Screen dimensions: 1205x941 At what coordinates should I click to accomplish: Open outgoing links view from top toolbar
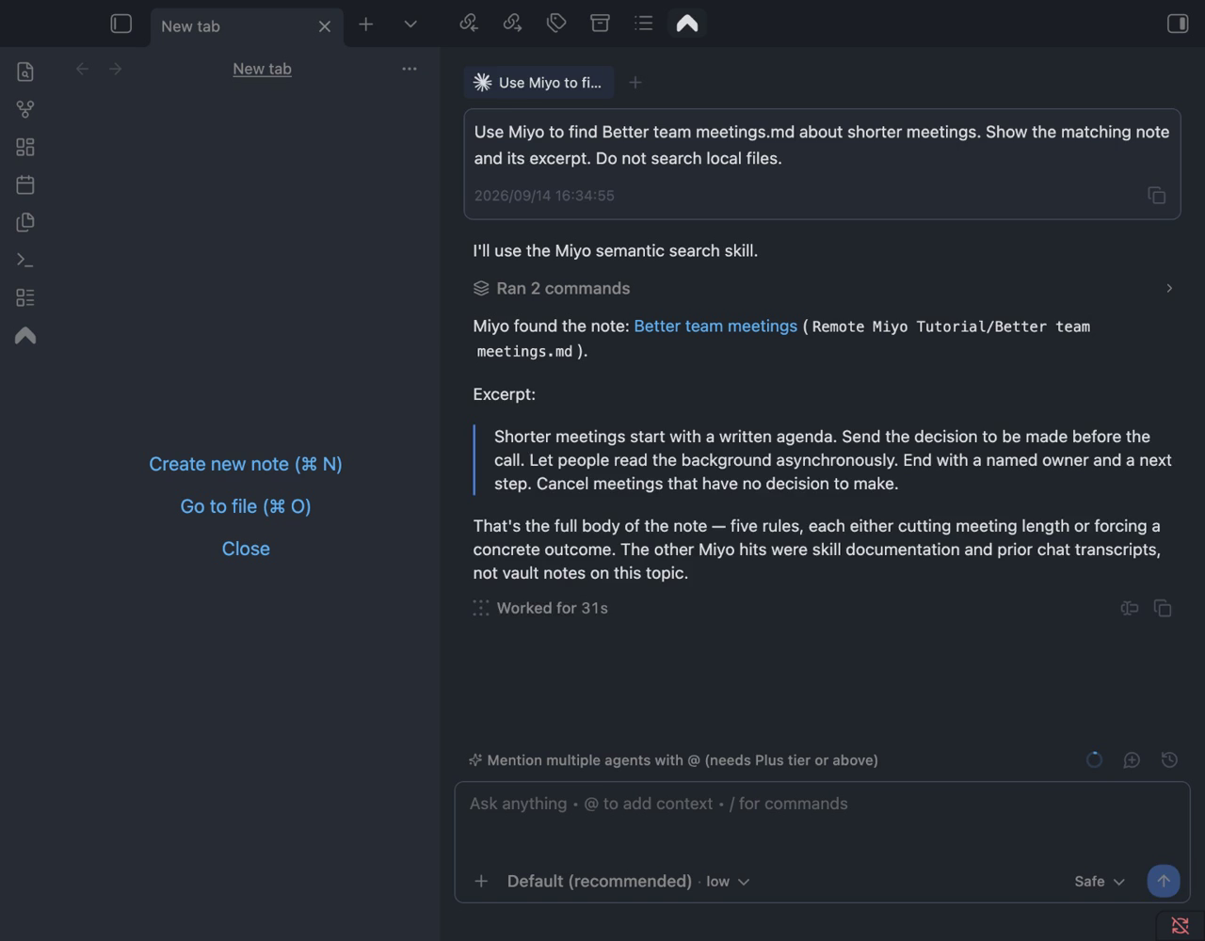click(512, 24)
